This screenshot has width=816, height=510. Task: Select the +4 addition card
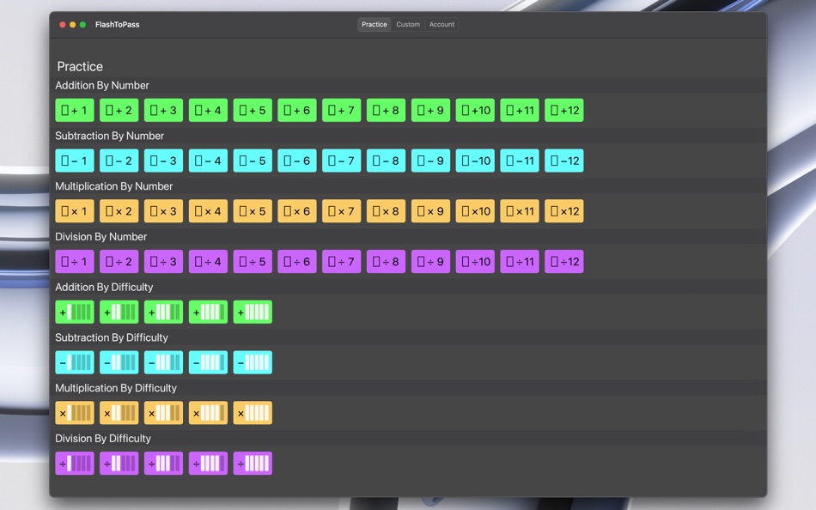(x=208, y=110)
